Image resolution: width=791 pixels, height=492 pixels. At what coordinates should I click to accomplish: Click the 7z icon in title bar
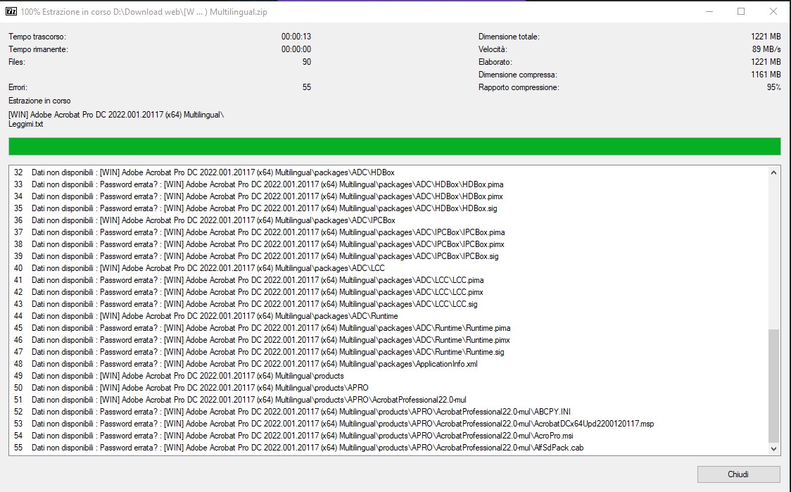(11, 11)
